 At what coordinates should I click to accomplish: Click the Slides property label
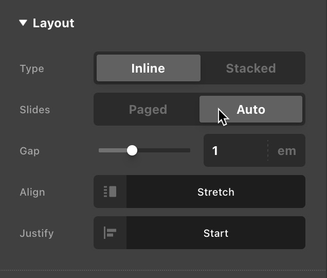34,110
